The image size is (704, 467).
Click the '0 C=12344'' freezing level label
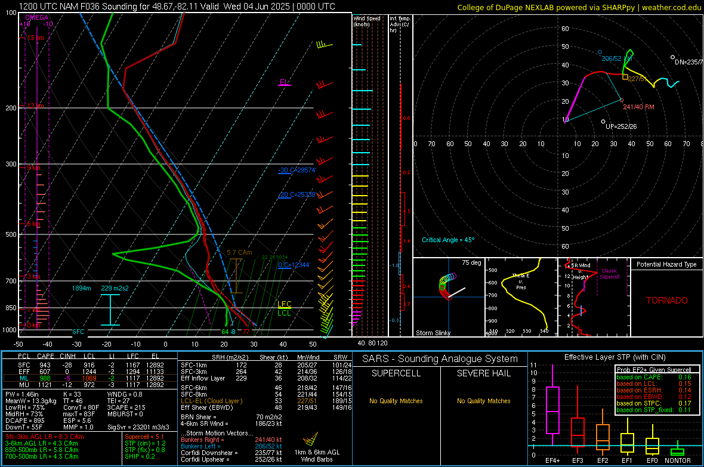click(x=294, y=265)
